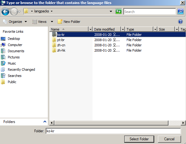
Task: Open the Type column filter dropdown
Action: click(x=155, y=29)
